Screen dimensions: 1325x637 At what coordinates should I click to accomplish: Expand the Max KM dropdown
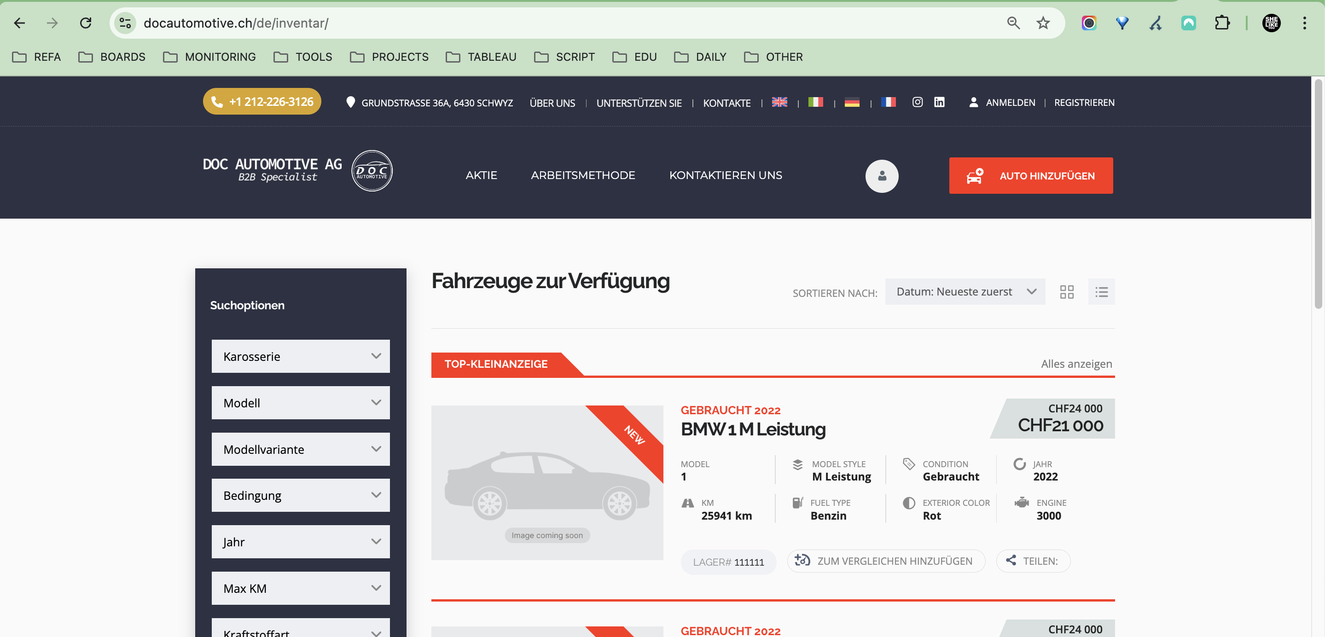[x=300, y=588]
